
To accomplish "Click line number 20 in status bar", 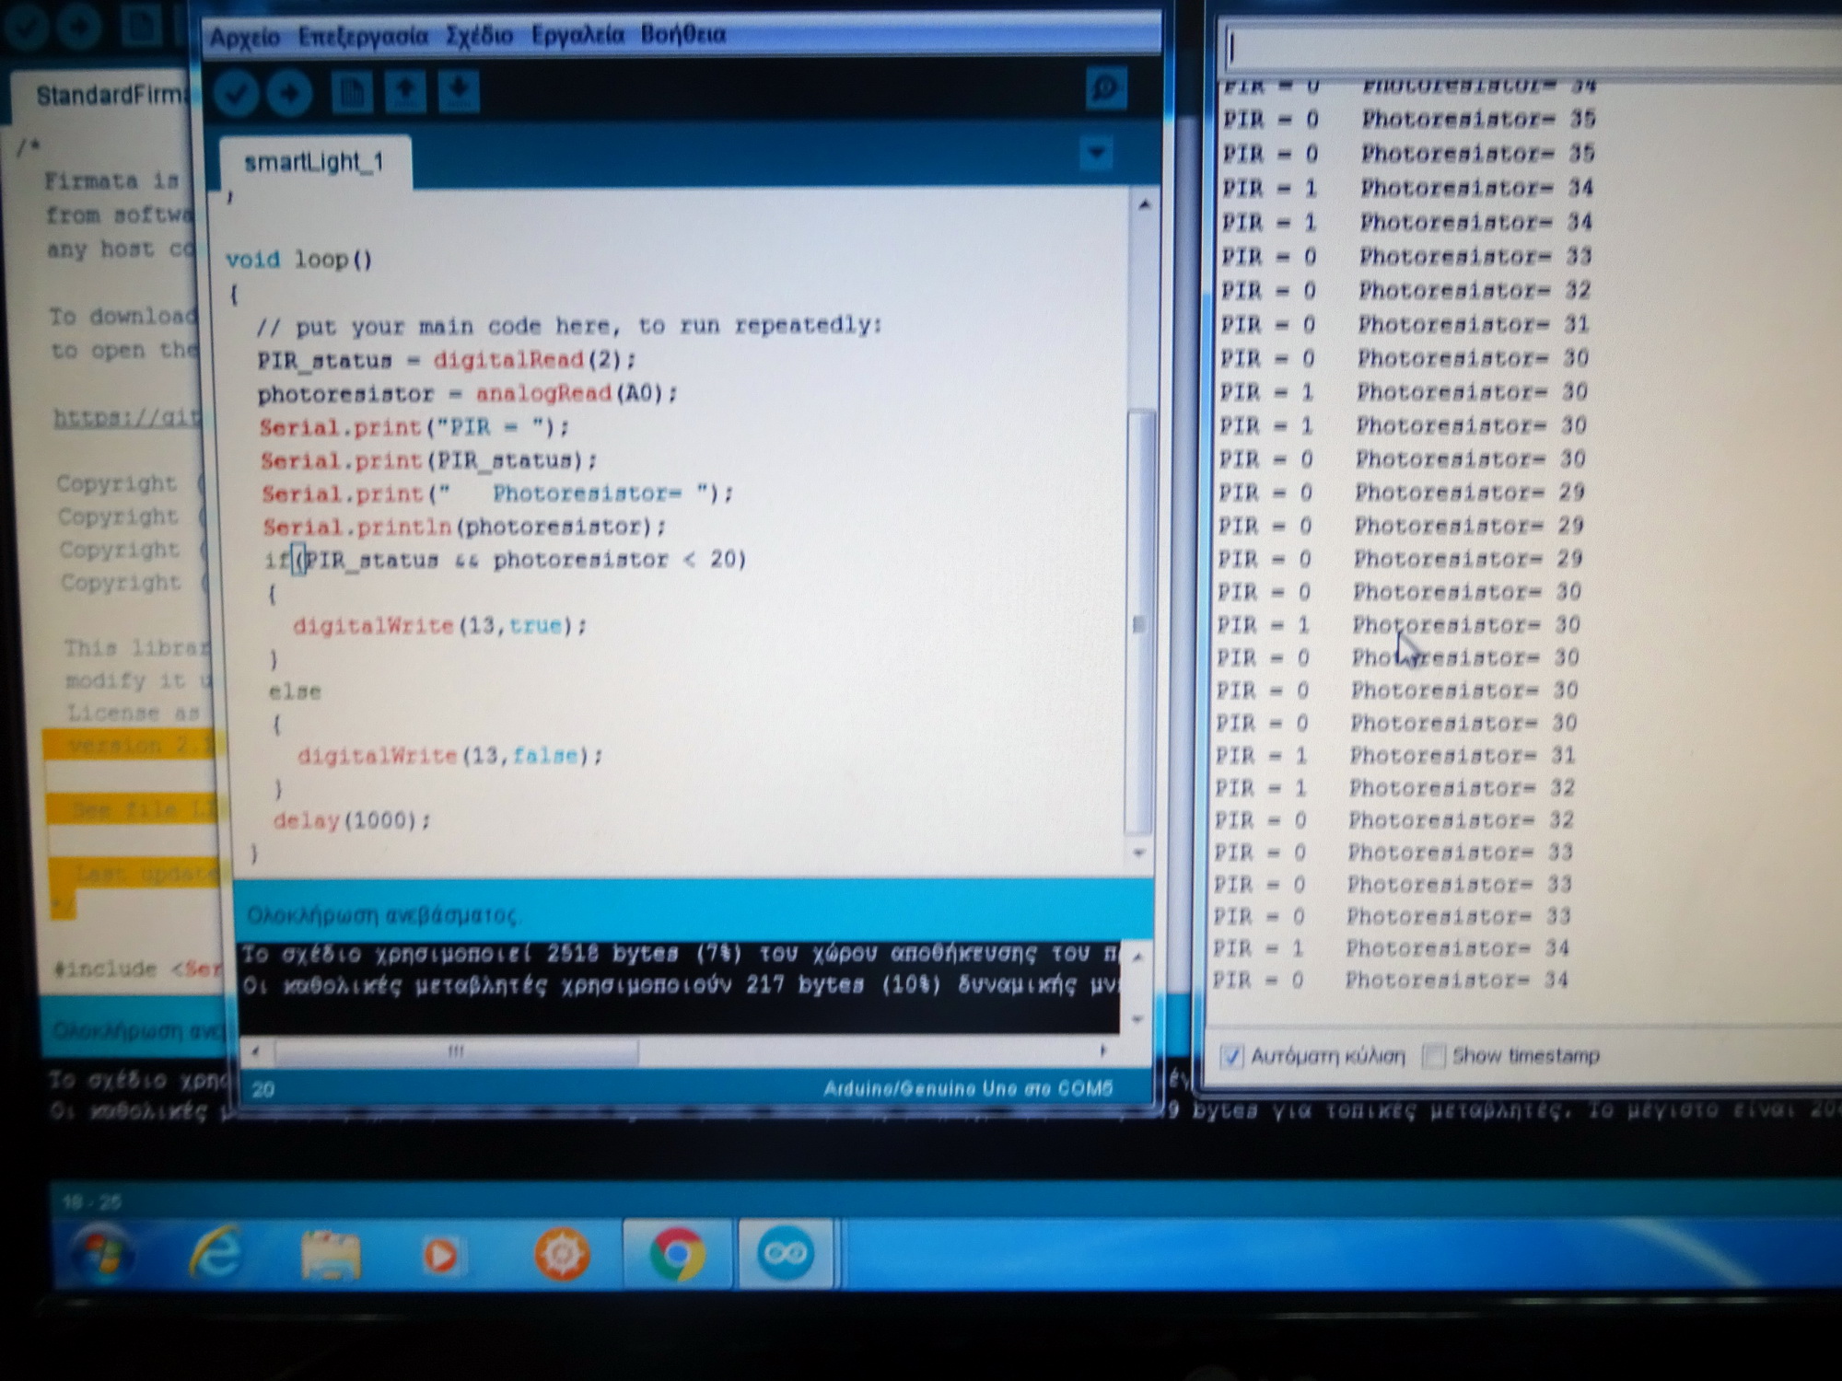I will coord(263,1089).
